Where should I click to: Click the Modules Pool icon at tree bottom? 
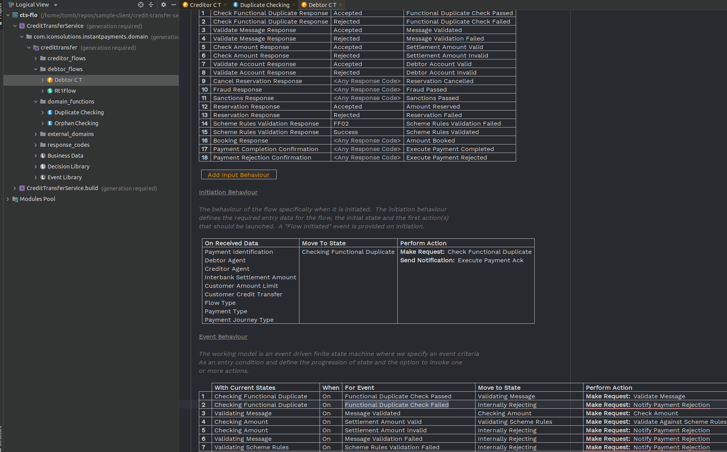[15, 199]
